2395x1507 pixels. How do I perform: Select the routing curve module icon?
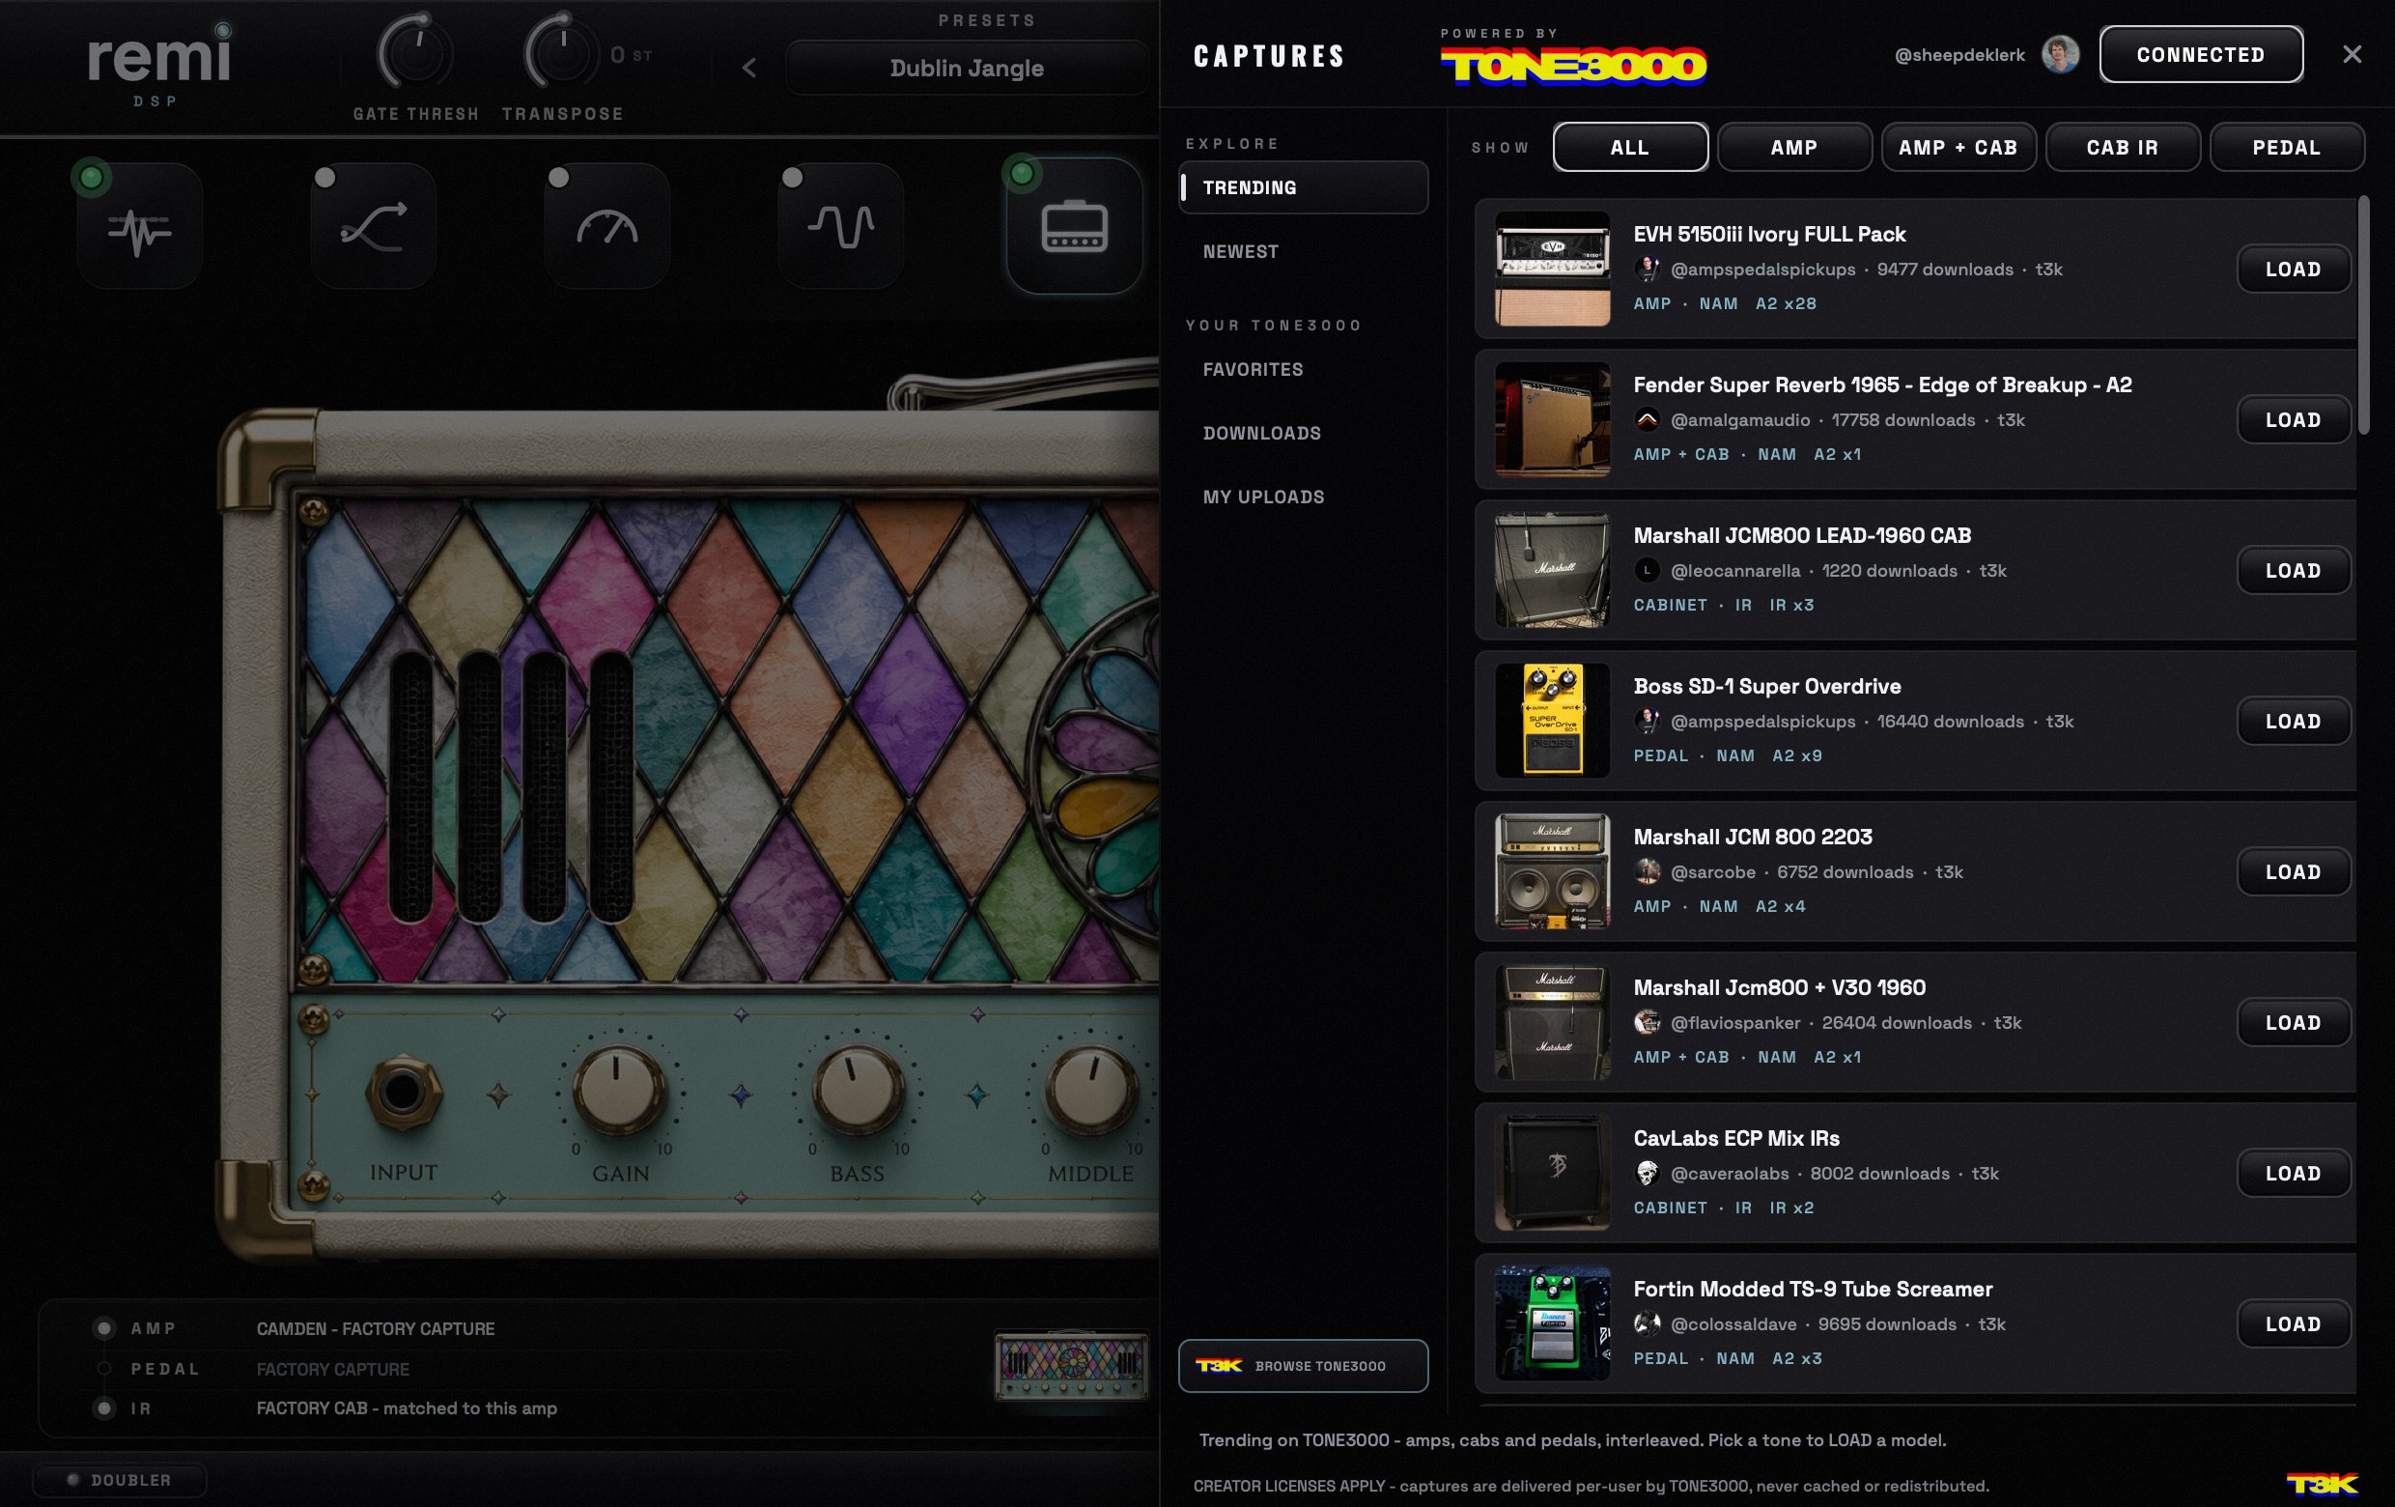[x=374, y=228]
